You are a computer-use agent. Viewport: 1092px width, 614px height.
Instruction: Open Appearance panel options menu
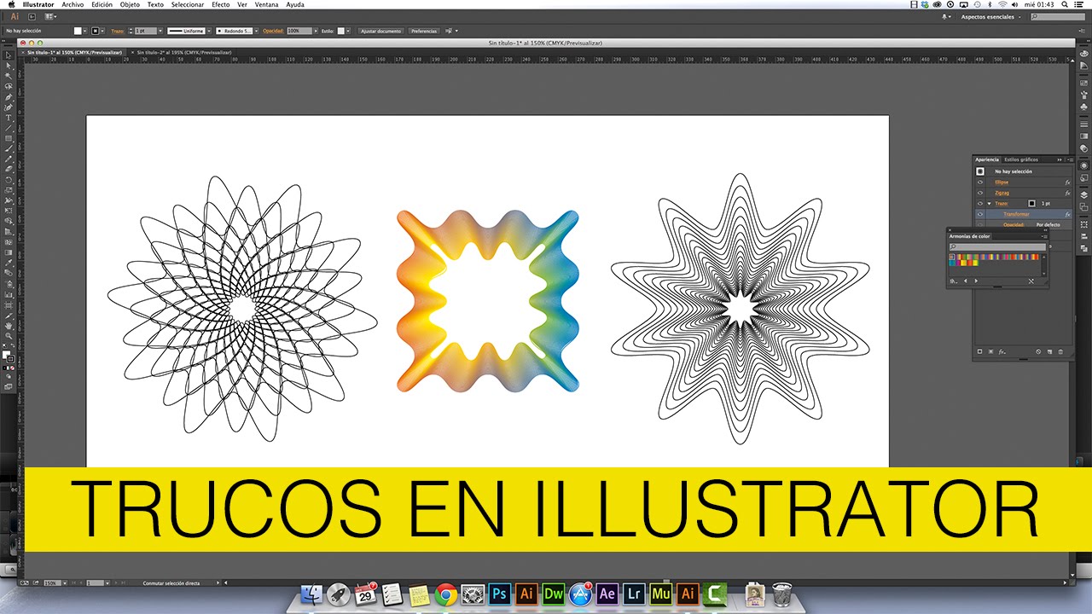click(x=1070, y=159)
